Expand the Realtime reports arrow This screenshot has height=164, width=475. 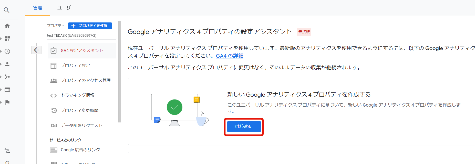[1, 51]
